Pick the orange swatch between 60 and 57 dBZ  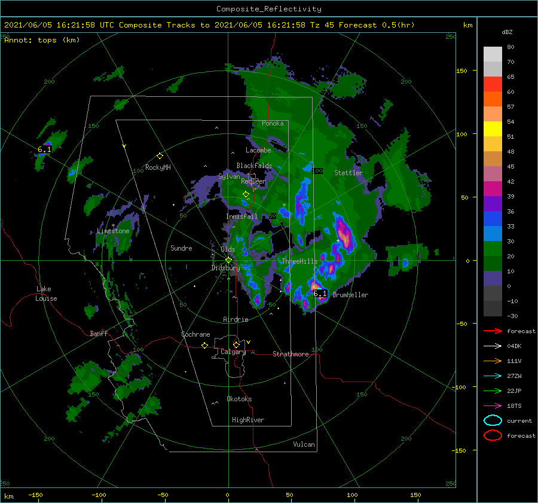pos(493,99)
